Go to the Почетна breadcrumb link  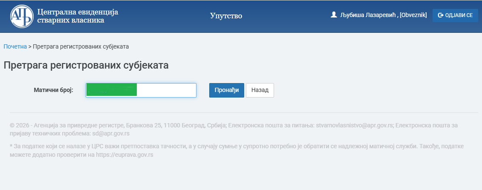[15, 46]
